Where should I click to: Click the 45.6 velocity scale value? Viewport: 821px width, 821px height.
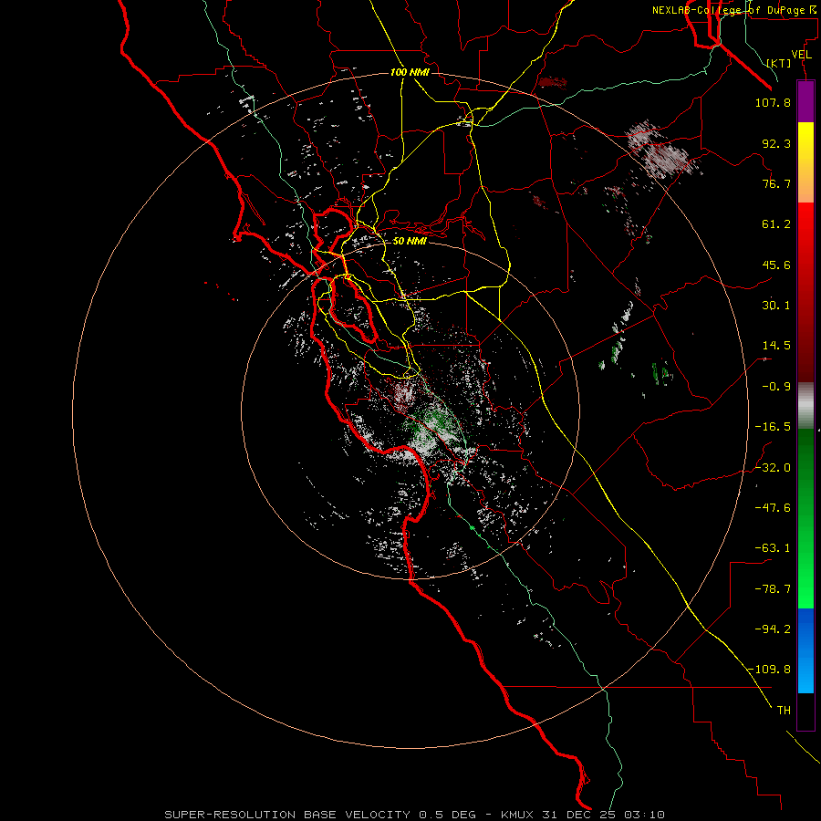pos(776,265)
